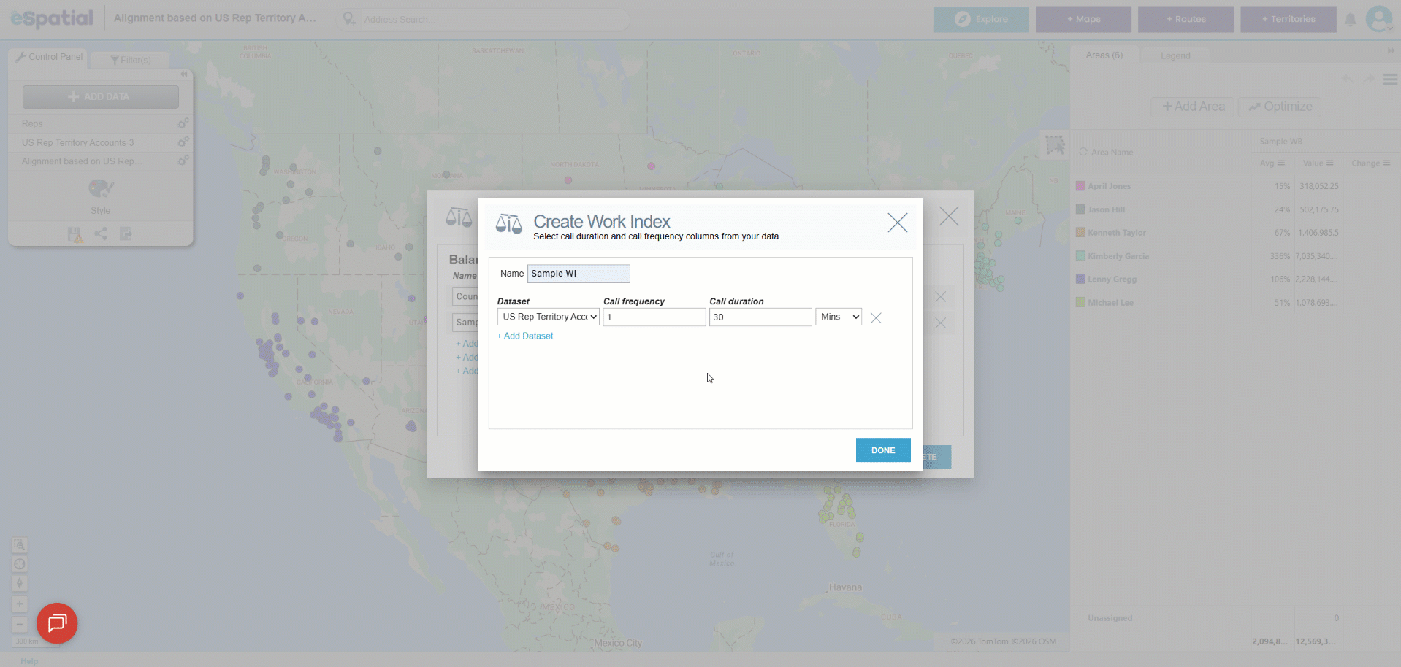Click the + Routes button

click(x=1186, y=19)
